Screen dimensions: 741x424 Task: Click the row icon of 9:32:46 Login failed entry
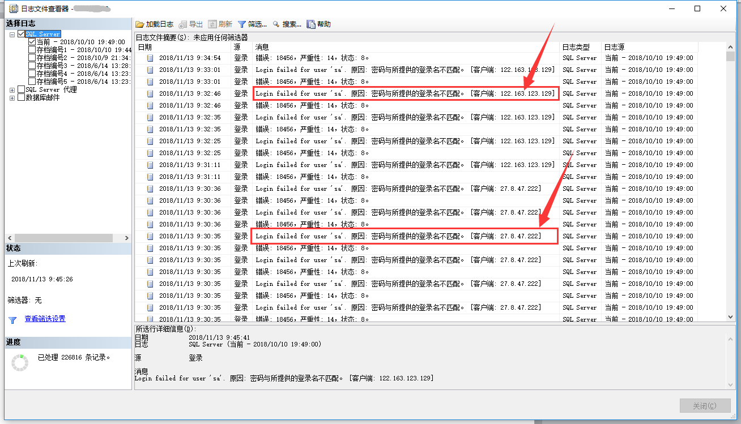point(150,93)
